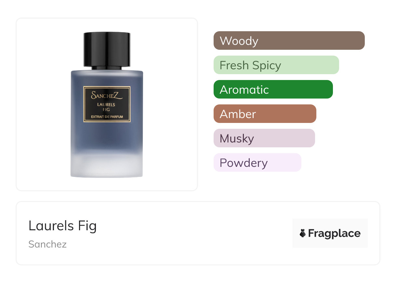Screen dimensions: 396x281
Task: Select the Musky accord bar
Action: [x=264, y=138]
